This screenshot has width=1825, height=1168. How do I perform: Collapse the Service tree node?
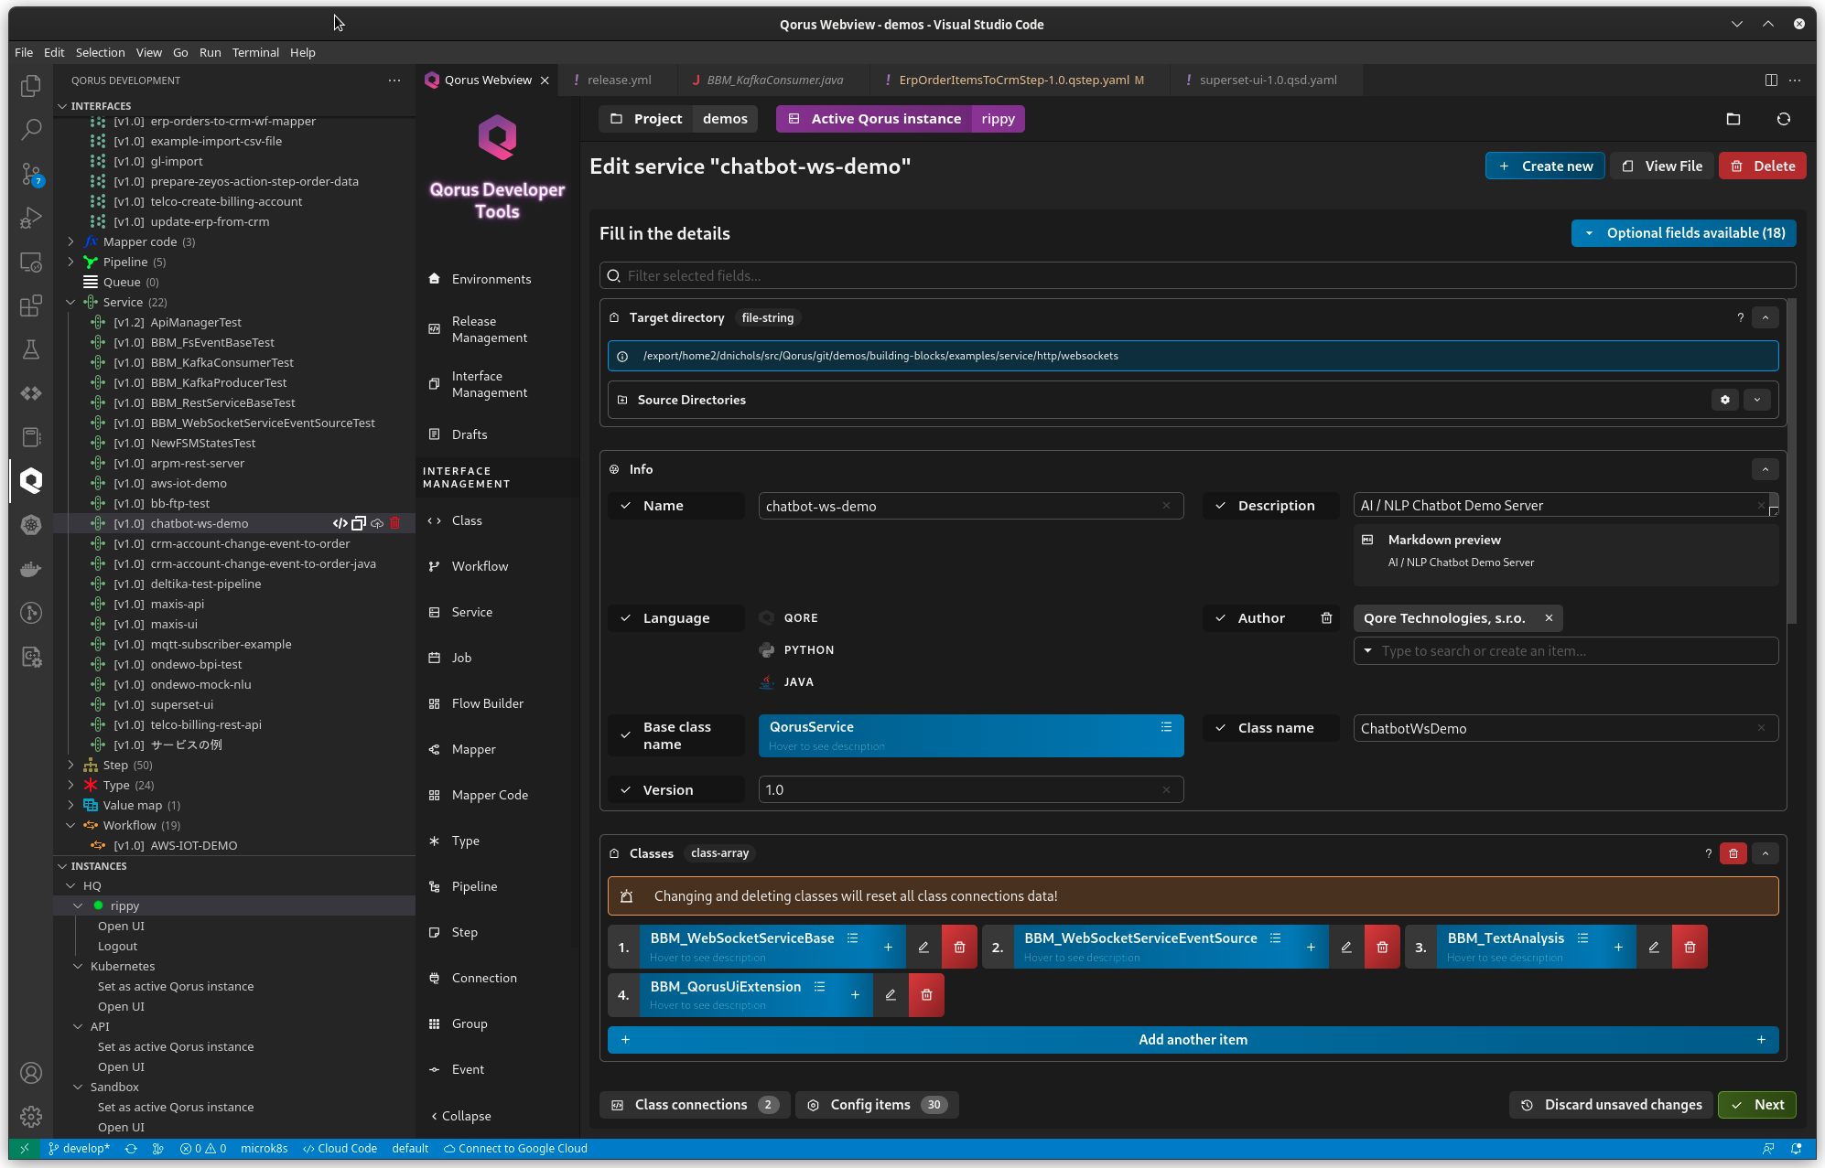coord(70,302)
